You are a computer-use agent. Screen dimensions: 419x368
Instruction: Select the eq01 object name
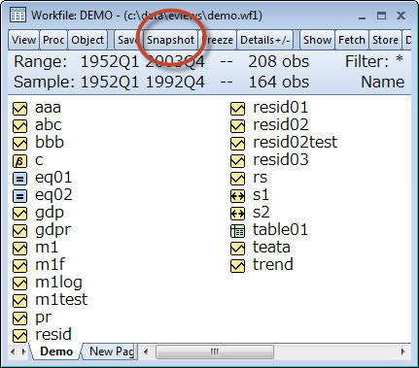coord(53,179)
